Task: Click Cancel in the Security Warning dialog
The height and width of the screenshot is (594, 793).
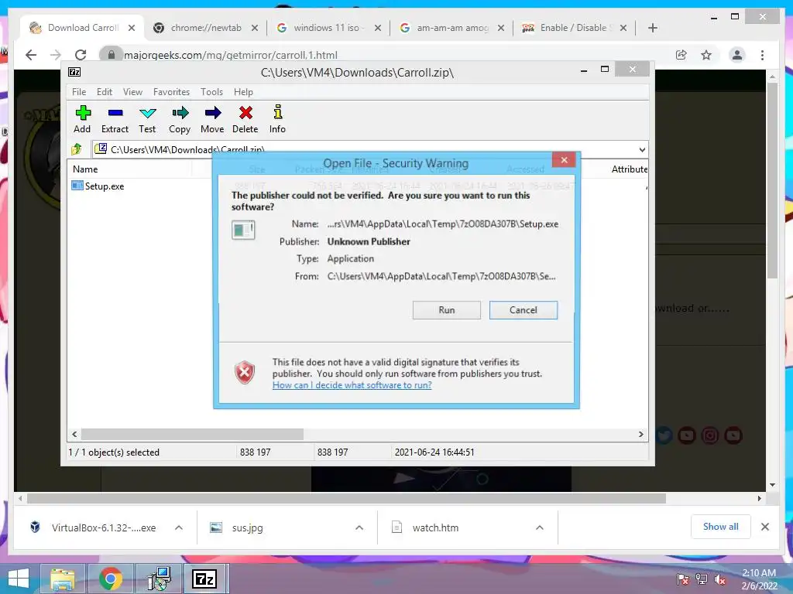Action: (524, 310)
